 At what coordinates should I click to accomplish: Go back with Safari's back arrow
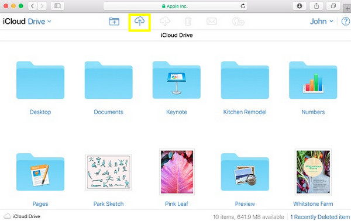pyautogui.click(x=32, y=6)
